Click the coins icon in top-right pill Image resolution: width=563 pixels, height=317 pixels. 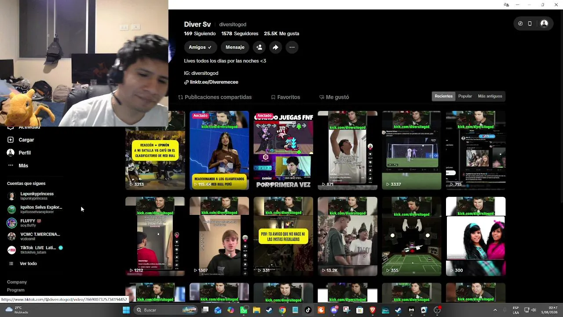point(520,24)
